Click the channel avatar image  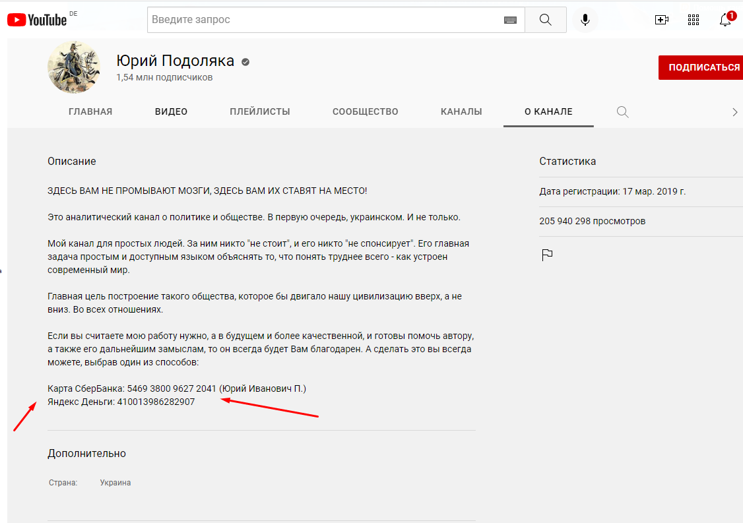click(74, 67)
